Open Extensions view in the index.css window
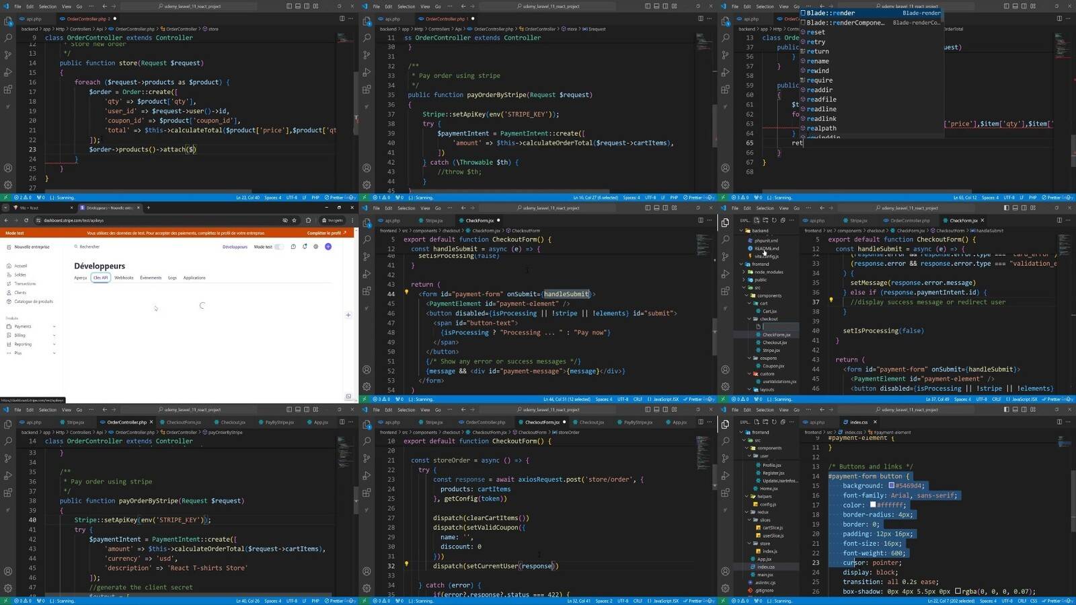 click(x=725, y=493)
